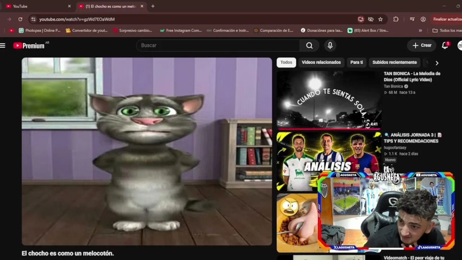Open the browser extensions puzzle icon
The image size is (462, 260).
[396, 19]
